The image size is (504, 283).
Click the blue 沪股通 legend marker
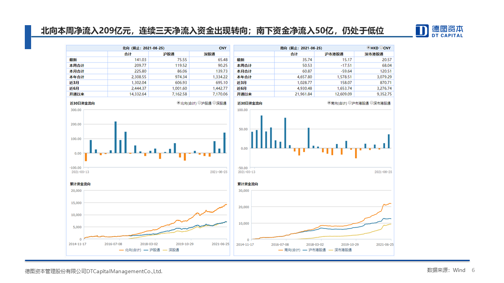(x=147, y=250)
